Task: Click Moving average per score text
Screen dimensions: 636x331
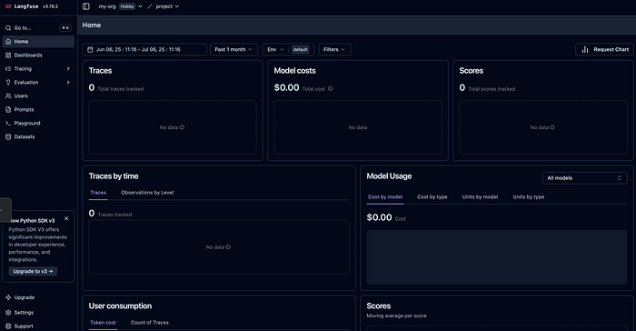Action: pyautogui.click(x=396, y=316)
